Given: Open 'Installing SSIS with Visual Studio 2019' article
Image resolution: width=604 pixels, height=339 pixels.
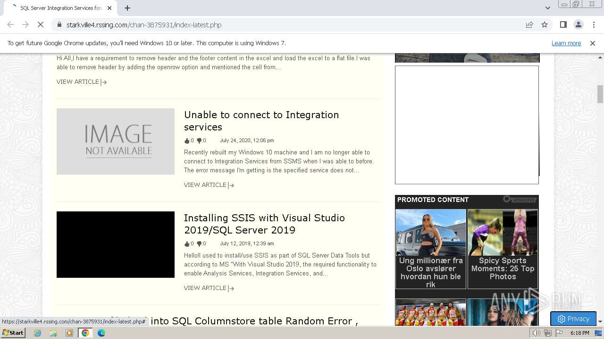Looking at the screenshot, I should [264, 224].
